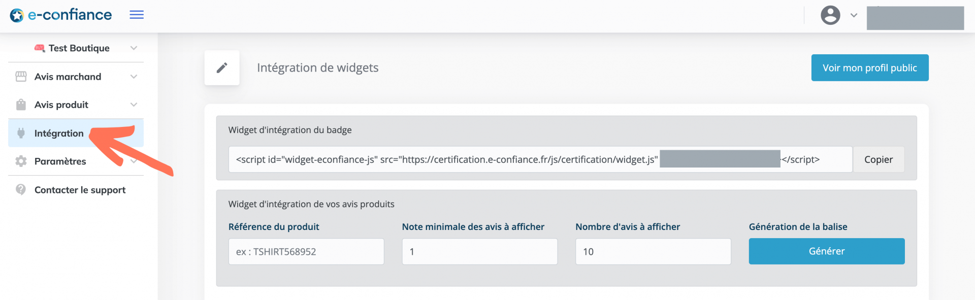This screenshot has width=975, height=300.
Task: Open the Avis marchand menu
Action: tap(76, 77)
